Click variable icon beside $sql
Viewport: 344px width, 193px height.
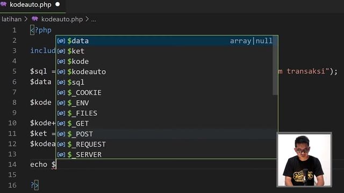pos(61,82)
